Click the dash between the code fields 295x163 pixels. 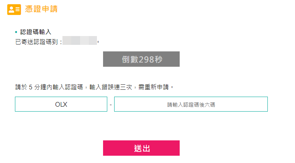111,105
